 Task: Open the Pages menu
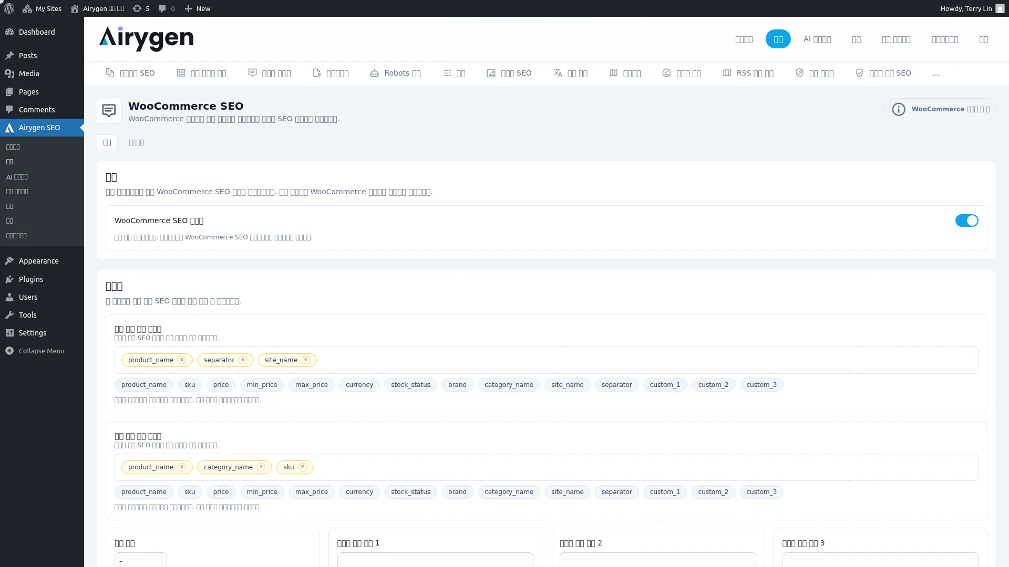(x=42, y=92)
